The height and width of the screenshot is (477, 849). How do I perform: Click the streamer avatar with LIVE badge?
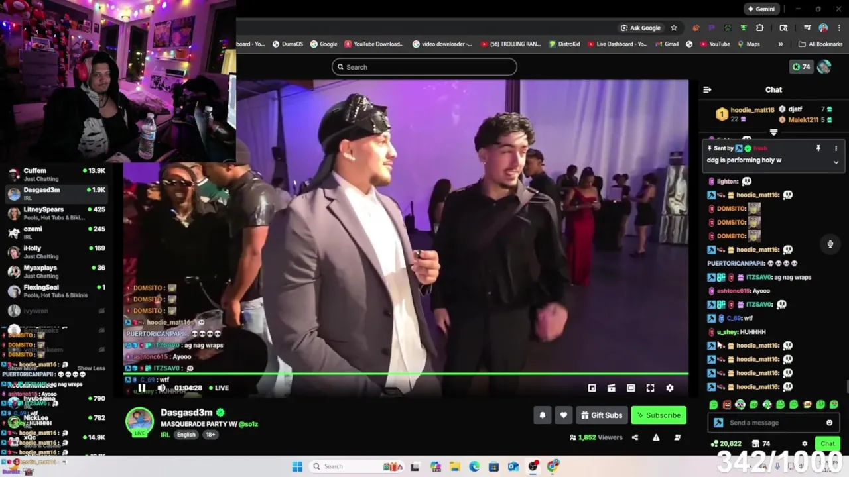[x=140, y=422]
